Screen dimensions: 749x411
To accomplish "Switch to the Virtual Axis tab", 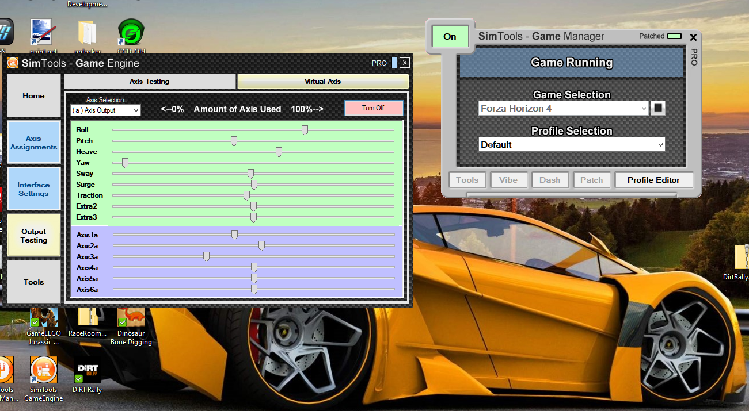I will (x=323, y=82).
